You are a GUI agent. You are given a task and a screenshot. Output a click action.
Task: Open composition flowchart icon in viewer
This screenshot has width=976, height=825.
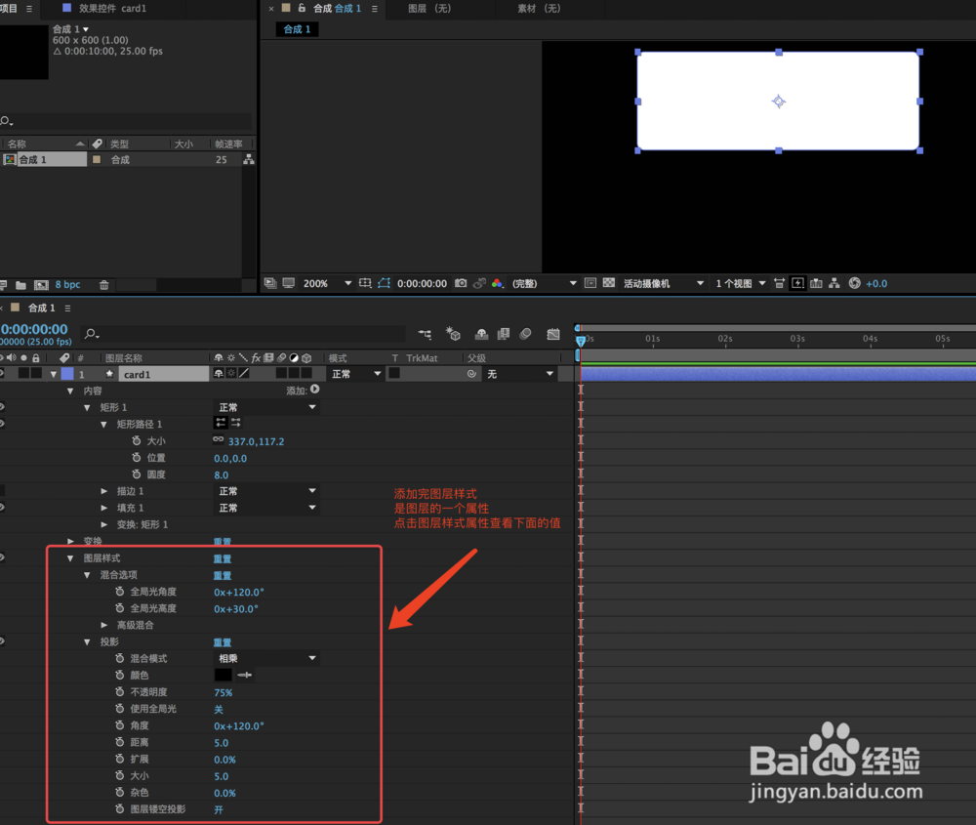(834, 283)
